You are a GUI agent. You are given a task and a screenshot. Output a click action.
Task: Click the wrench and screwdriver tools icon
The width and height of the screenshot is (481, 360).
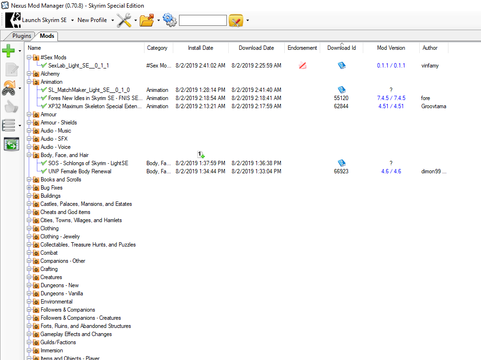click(124, 20)
